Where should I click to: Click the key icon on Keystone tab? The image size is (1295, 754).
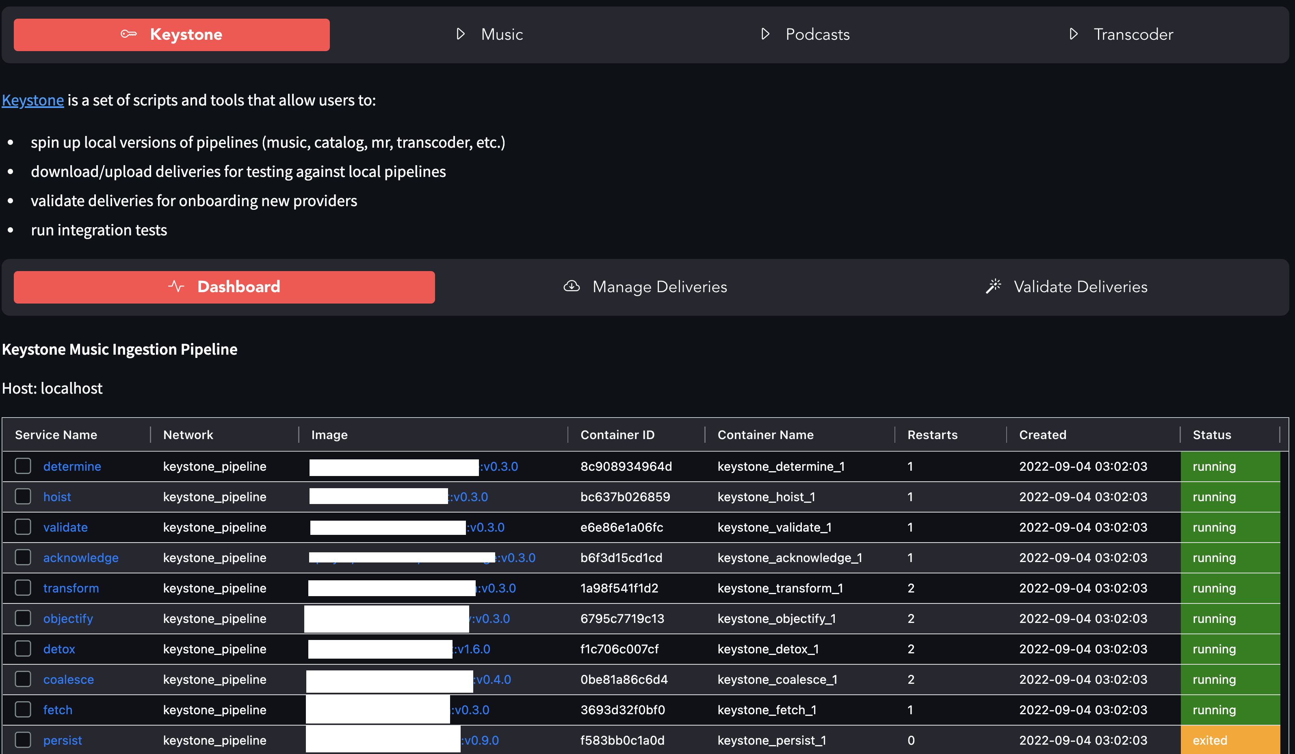(128, 34)
